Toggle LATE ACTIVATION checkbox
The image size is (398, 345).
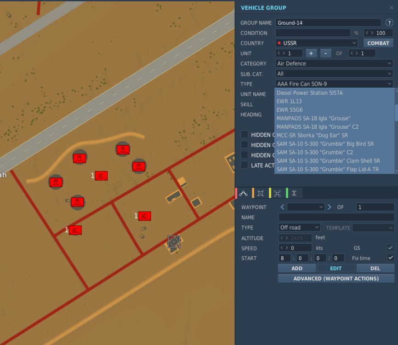[244, 165]
